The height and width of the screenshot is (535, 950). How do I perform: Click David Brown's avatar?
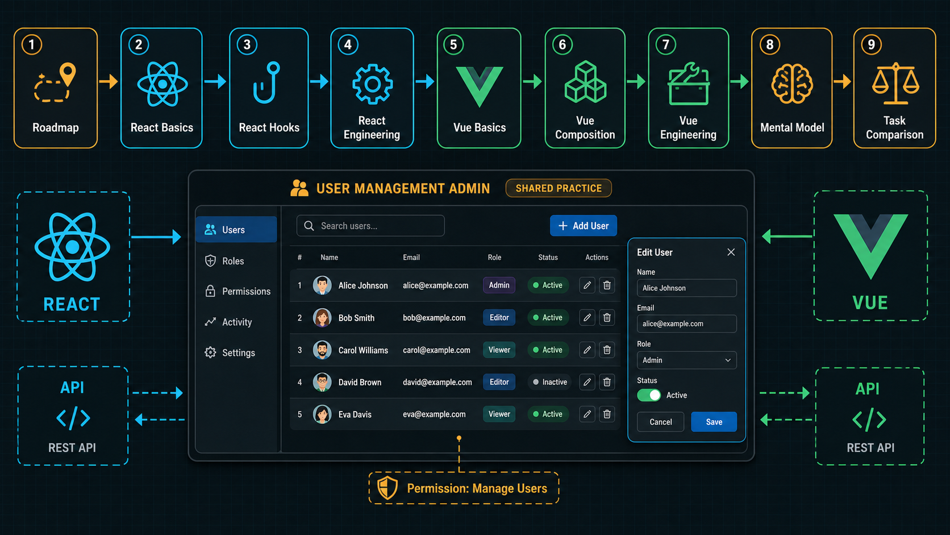pos(322,382)
